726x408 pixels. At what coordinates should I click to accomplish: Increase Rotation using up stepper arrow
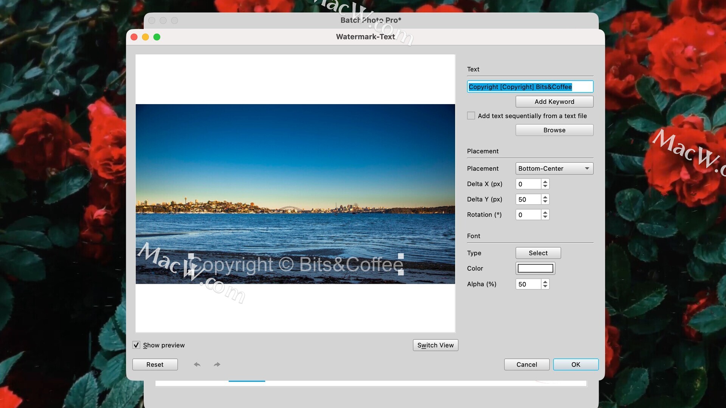tap(545, 212)
